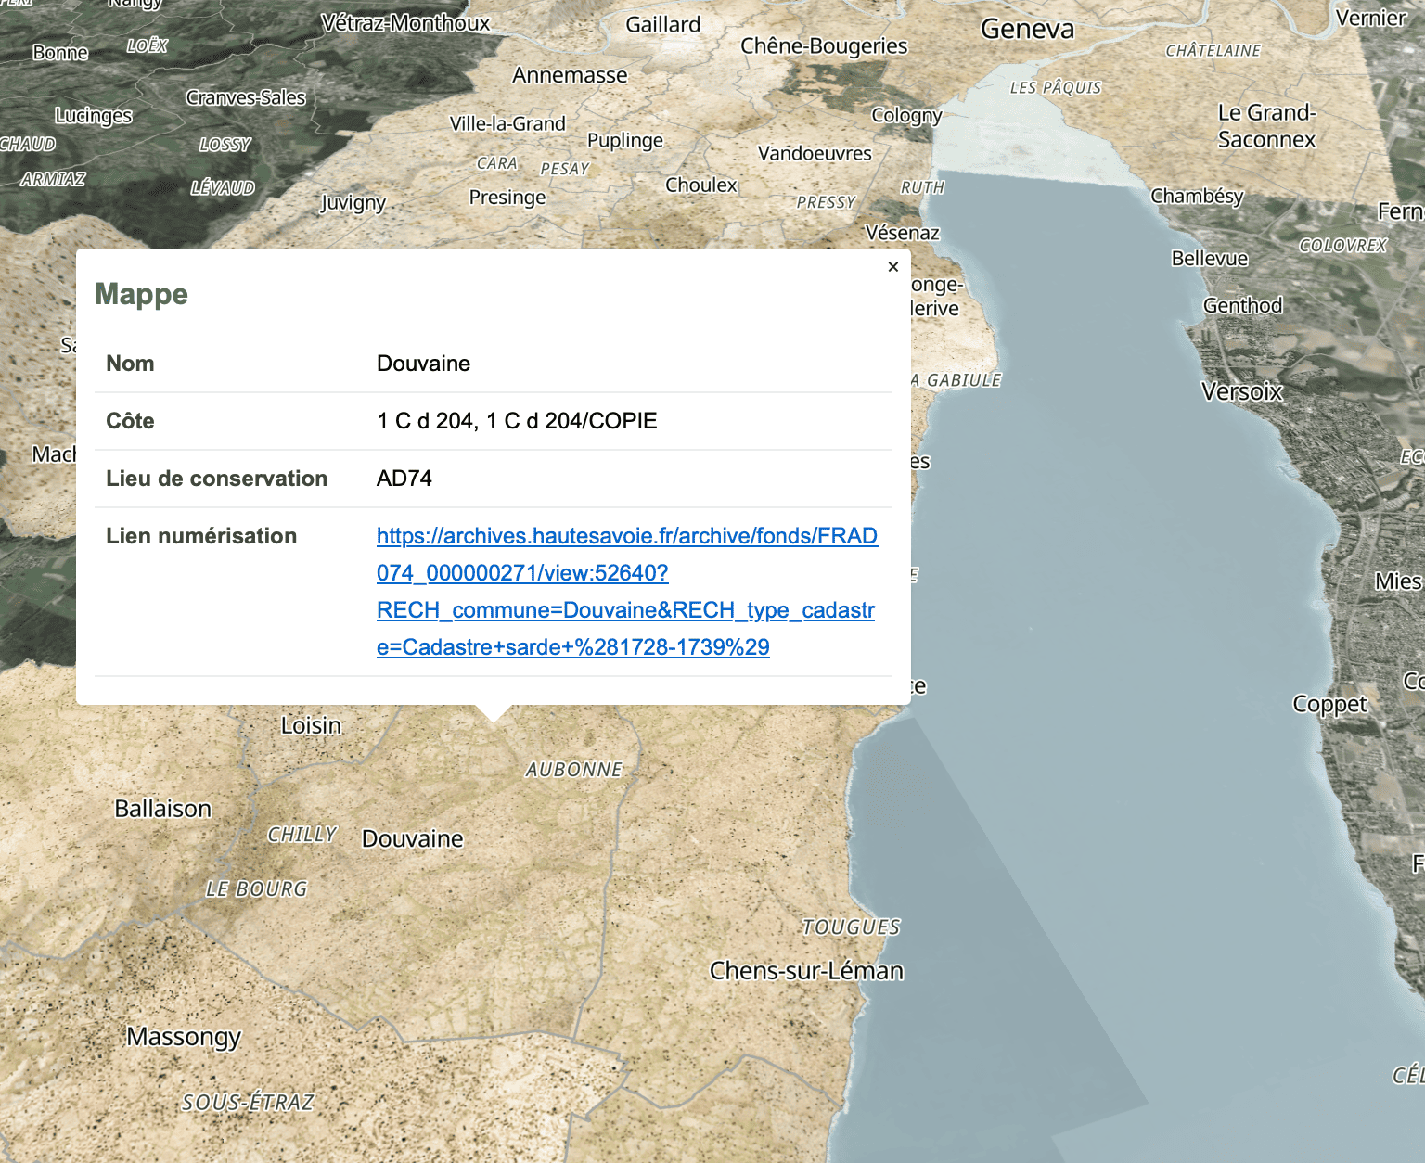Click the Chambésy map label

[x=1197, y=197]
